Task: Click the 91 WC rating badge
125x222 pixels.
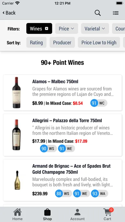Action: [x=99, y=103]
